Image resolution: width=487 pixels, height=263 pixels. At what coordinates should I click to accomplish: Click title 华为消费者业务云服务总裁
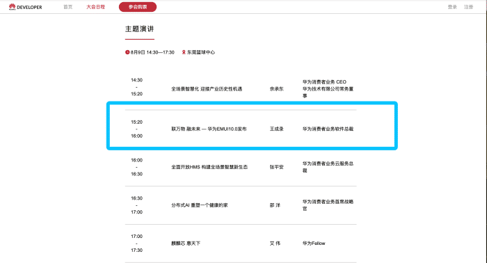[328, 167]
